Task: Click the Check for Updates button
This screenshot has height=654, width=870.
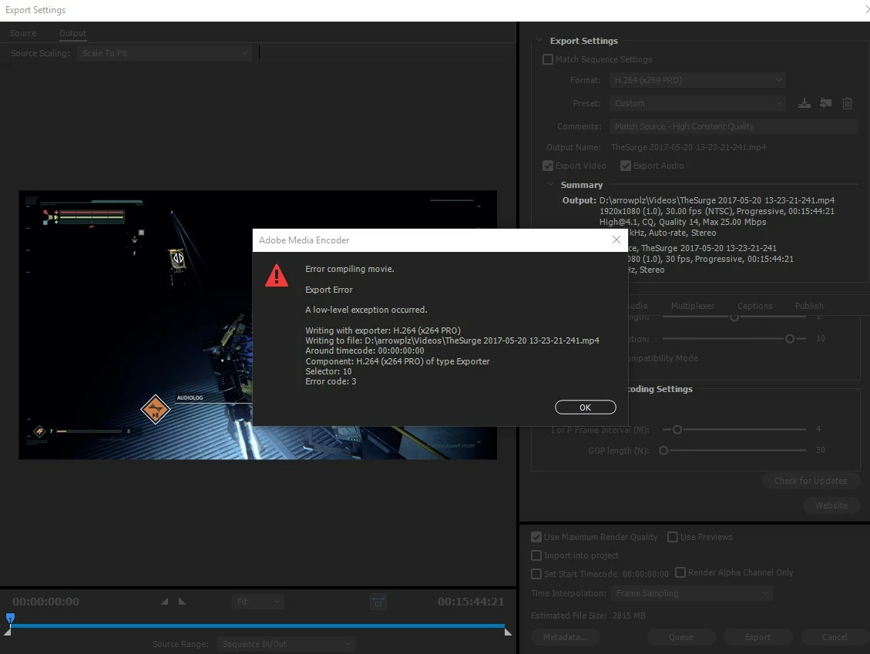Action: tap(811, 481)
